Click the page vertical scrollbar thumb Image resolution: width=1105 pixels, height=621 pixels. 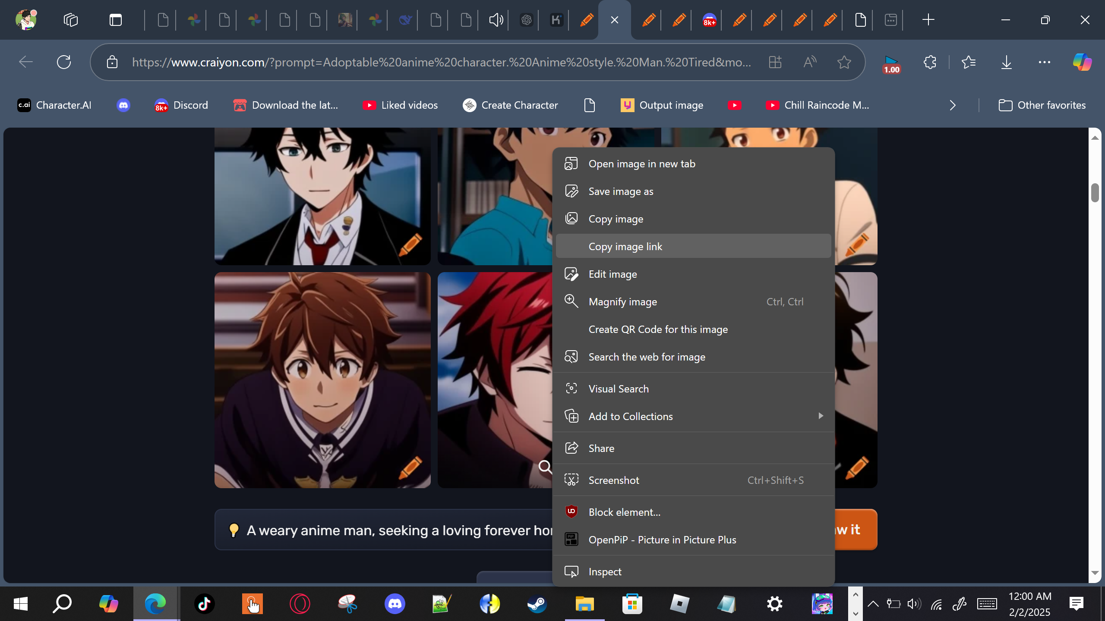(1095, 193)
